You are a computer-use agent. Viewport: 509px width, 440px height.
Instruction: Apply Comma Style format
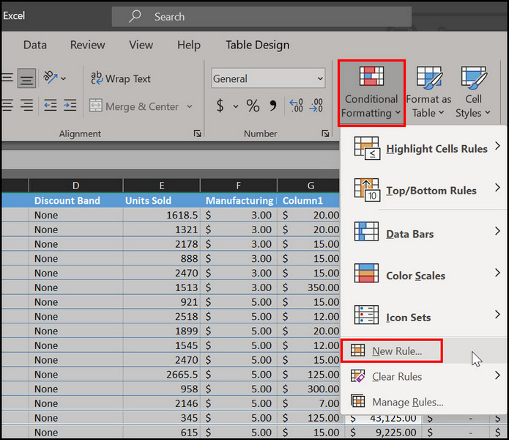273,106
